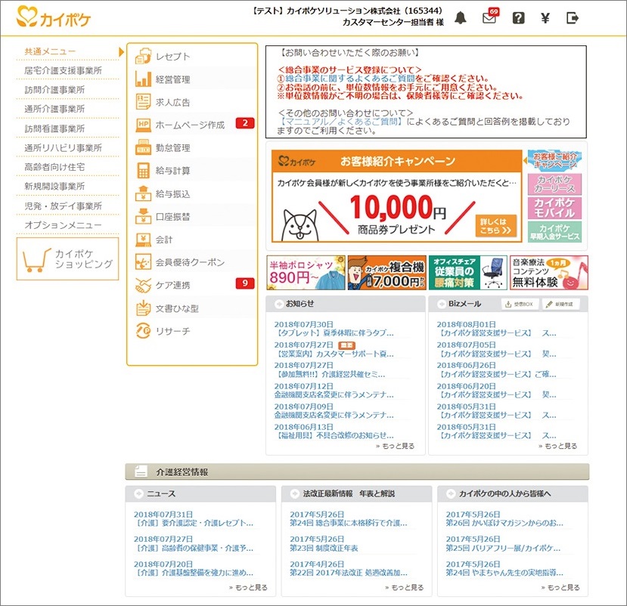Screen dimensions: 627x606
Task: Open the 口座振替 icon
Action: tap(143, 216)
